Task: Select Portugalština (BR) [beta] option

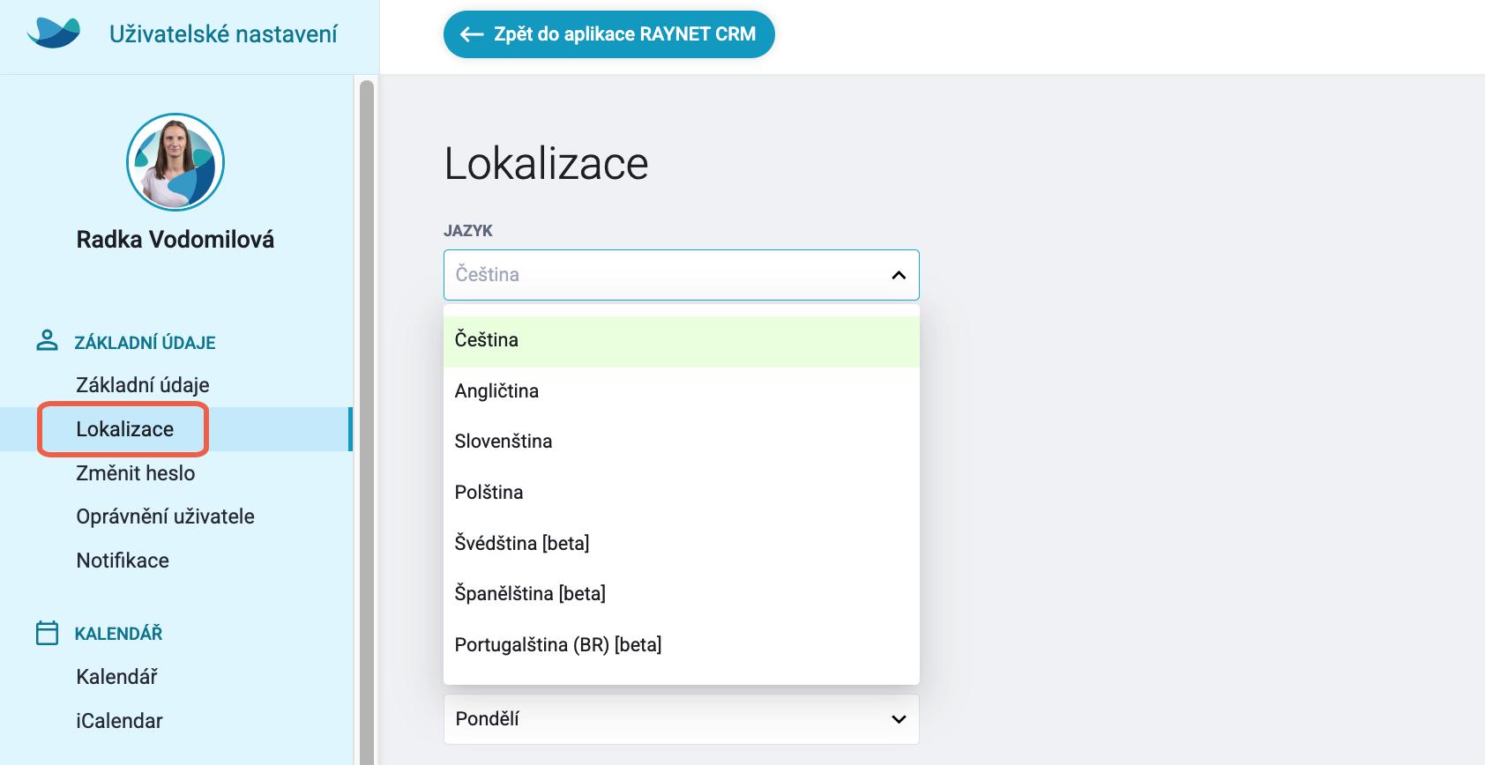Action: point(681,645)
